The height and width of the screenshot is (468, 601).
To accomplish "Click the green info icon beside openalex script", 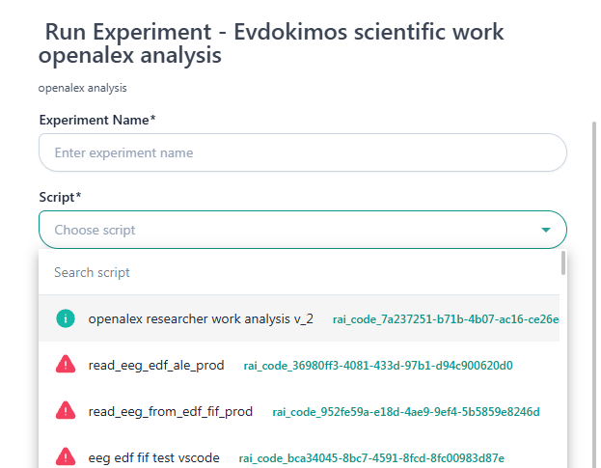I will [x=66, y=318].
